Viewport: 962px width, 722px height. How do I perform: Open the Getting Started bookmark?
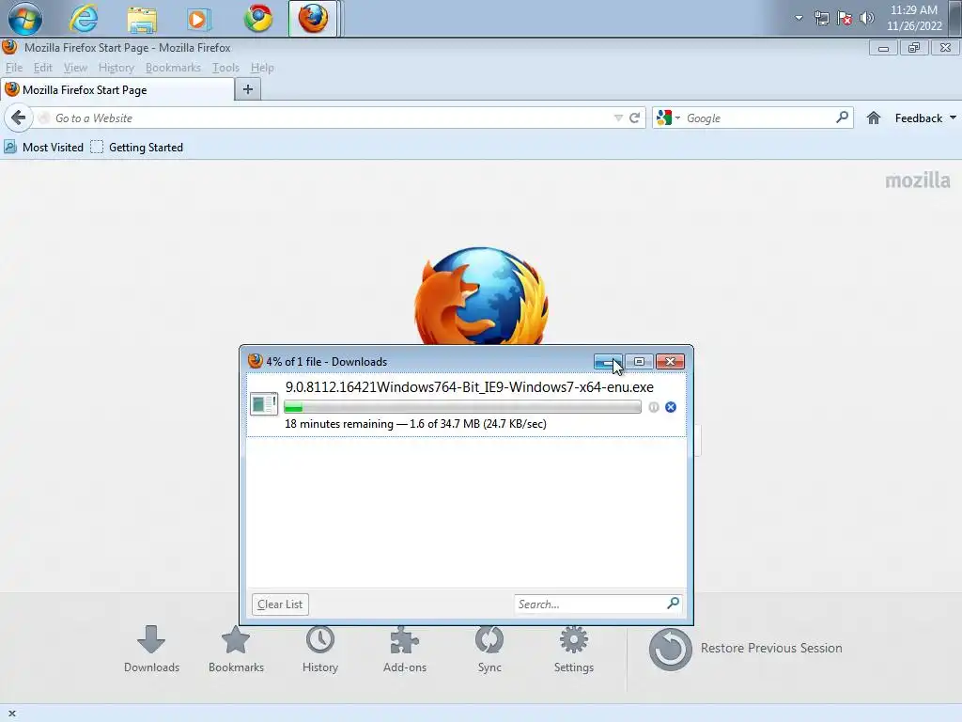coord(137,148)
